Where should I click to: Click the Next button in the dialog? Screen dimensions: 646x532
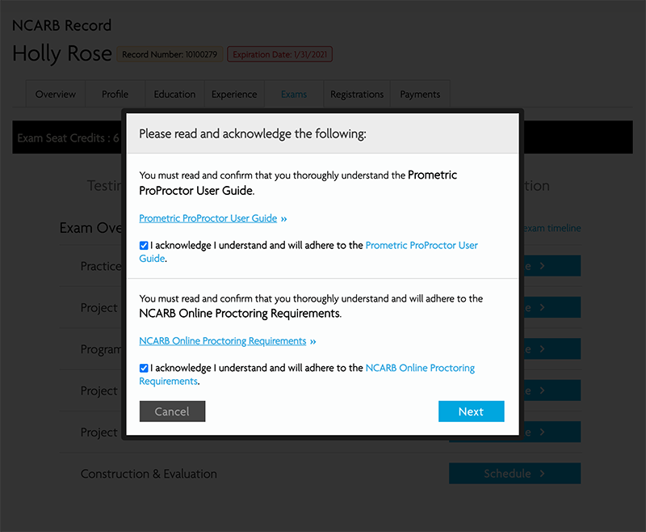click(x=471, y=412)
